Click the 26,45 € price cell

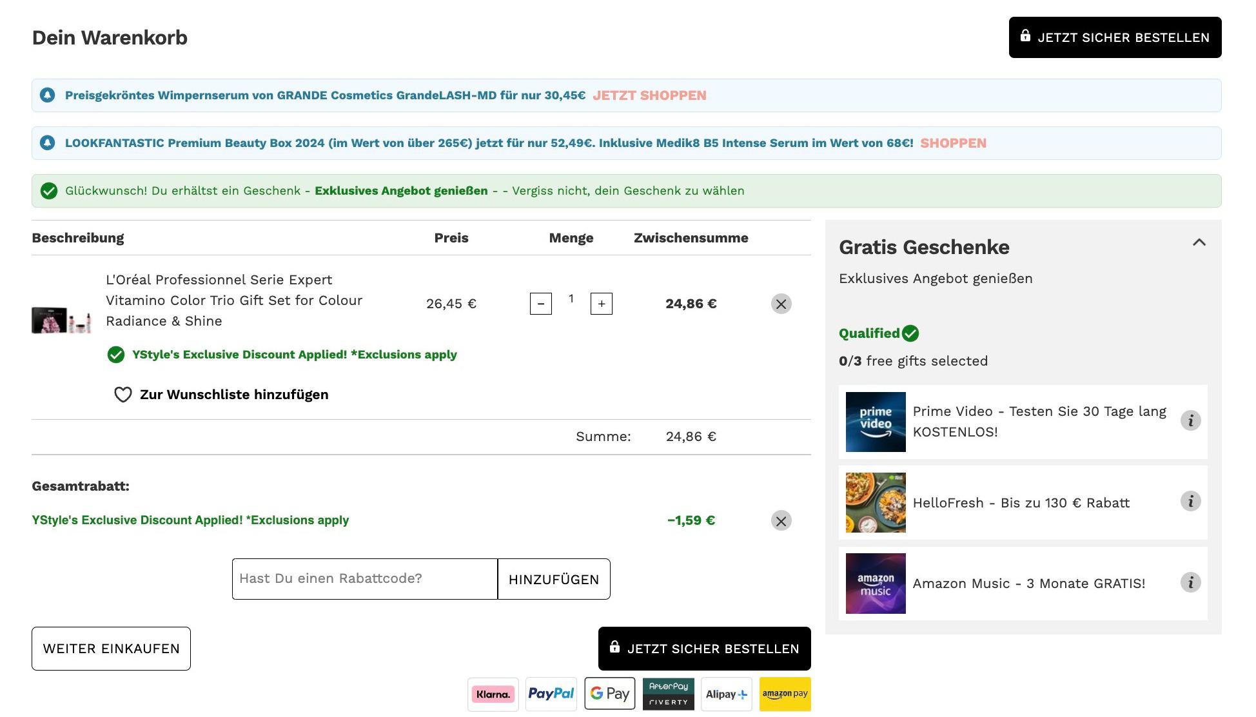pos(451,304)
